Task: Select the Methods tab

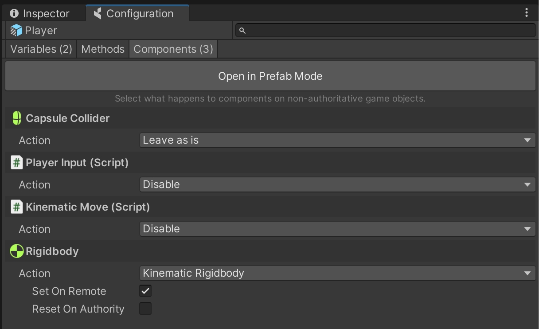Action: pos(103,49)
